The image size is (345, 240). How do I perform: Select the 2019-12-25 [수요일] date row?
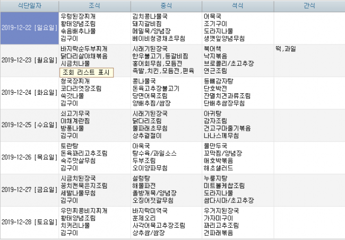pos(29,125)
